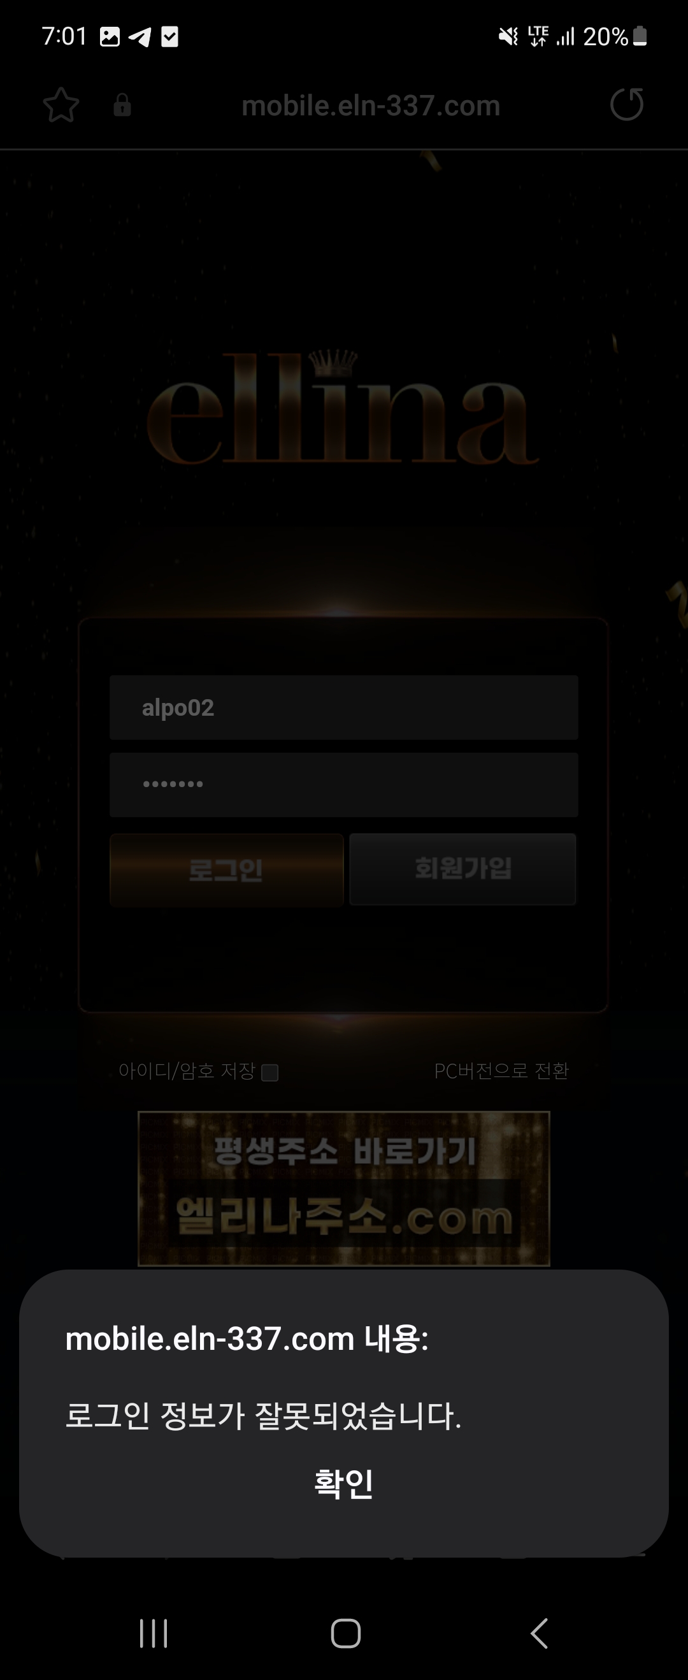
Task: Switch to PC version via PC버전으로 전환
Action: tap(501, 1071)
